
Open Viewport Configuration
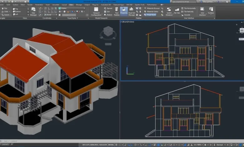click(96, 12)
